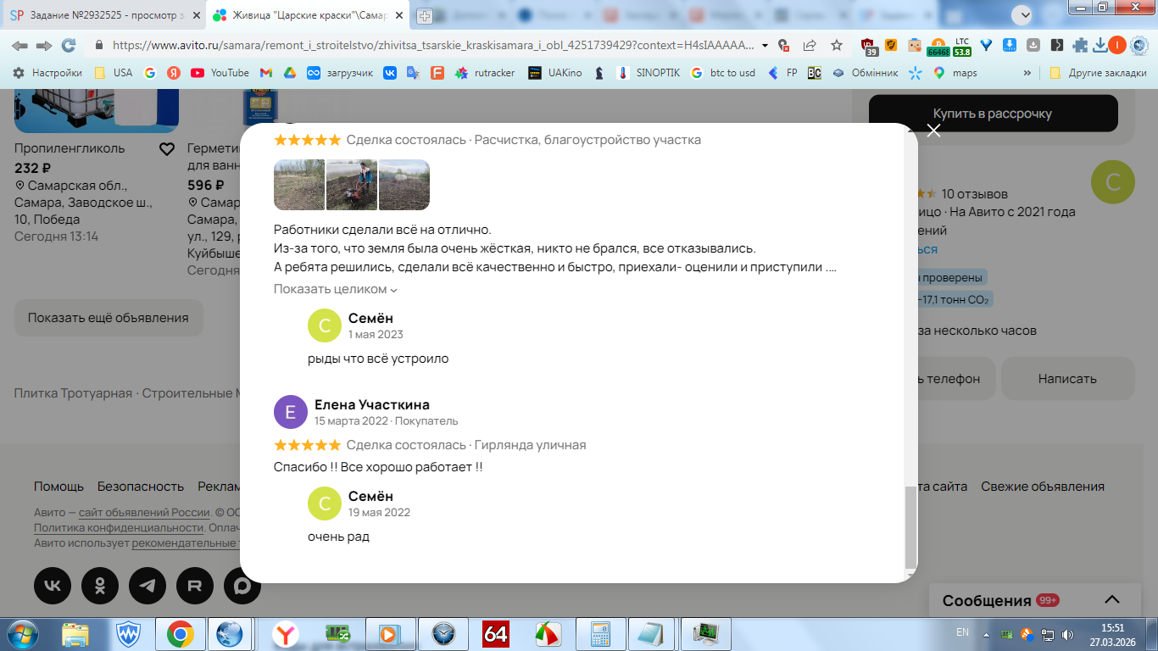Screen dimensions: 1158x651
Task: Click Елена Участкина reviewer avatar
Action: (x=291, y=413)
